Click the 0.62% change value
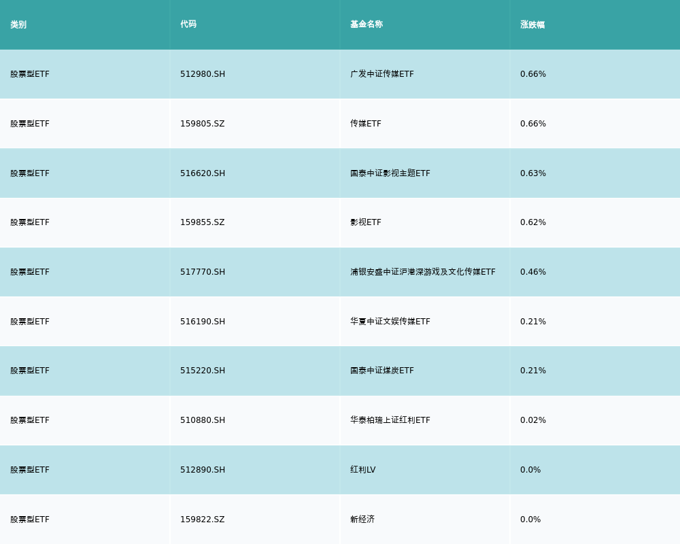 [x=533, y=222]
